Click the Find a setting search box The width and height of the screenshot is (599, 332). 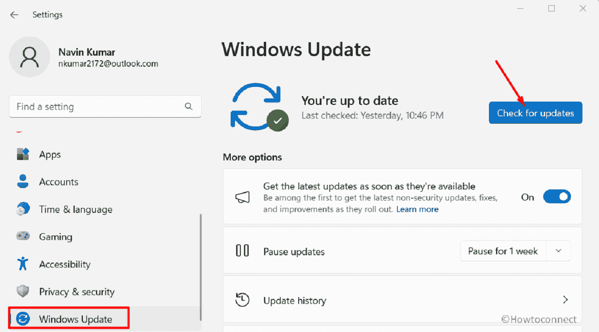pos(105,107)
